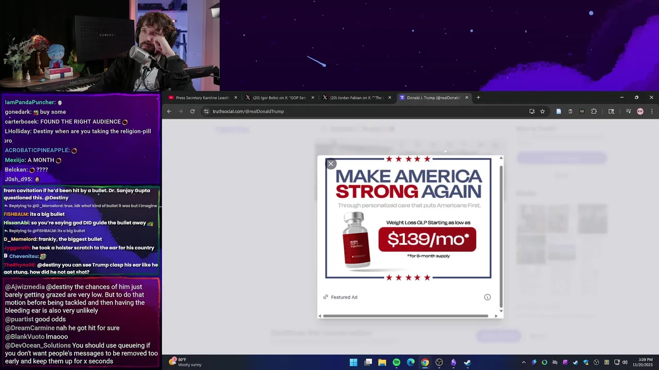
Task: Click the vertical scrollbar of the ad popup
Action: pyautogui.click(x=500, y=236)
